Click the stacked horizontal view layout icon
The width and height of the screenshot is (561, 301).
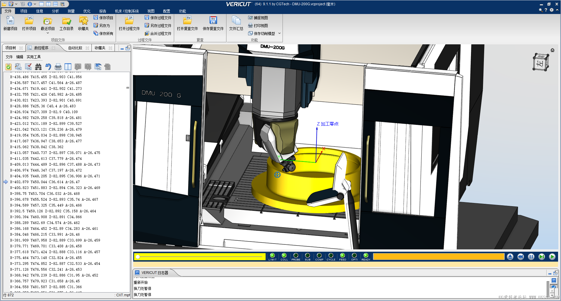point(55,4)
